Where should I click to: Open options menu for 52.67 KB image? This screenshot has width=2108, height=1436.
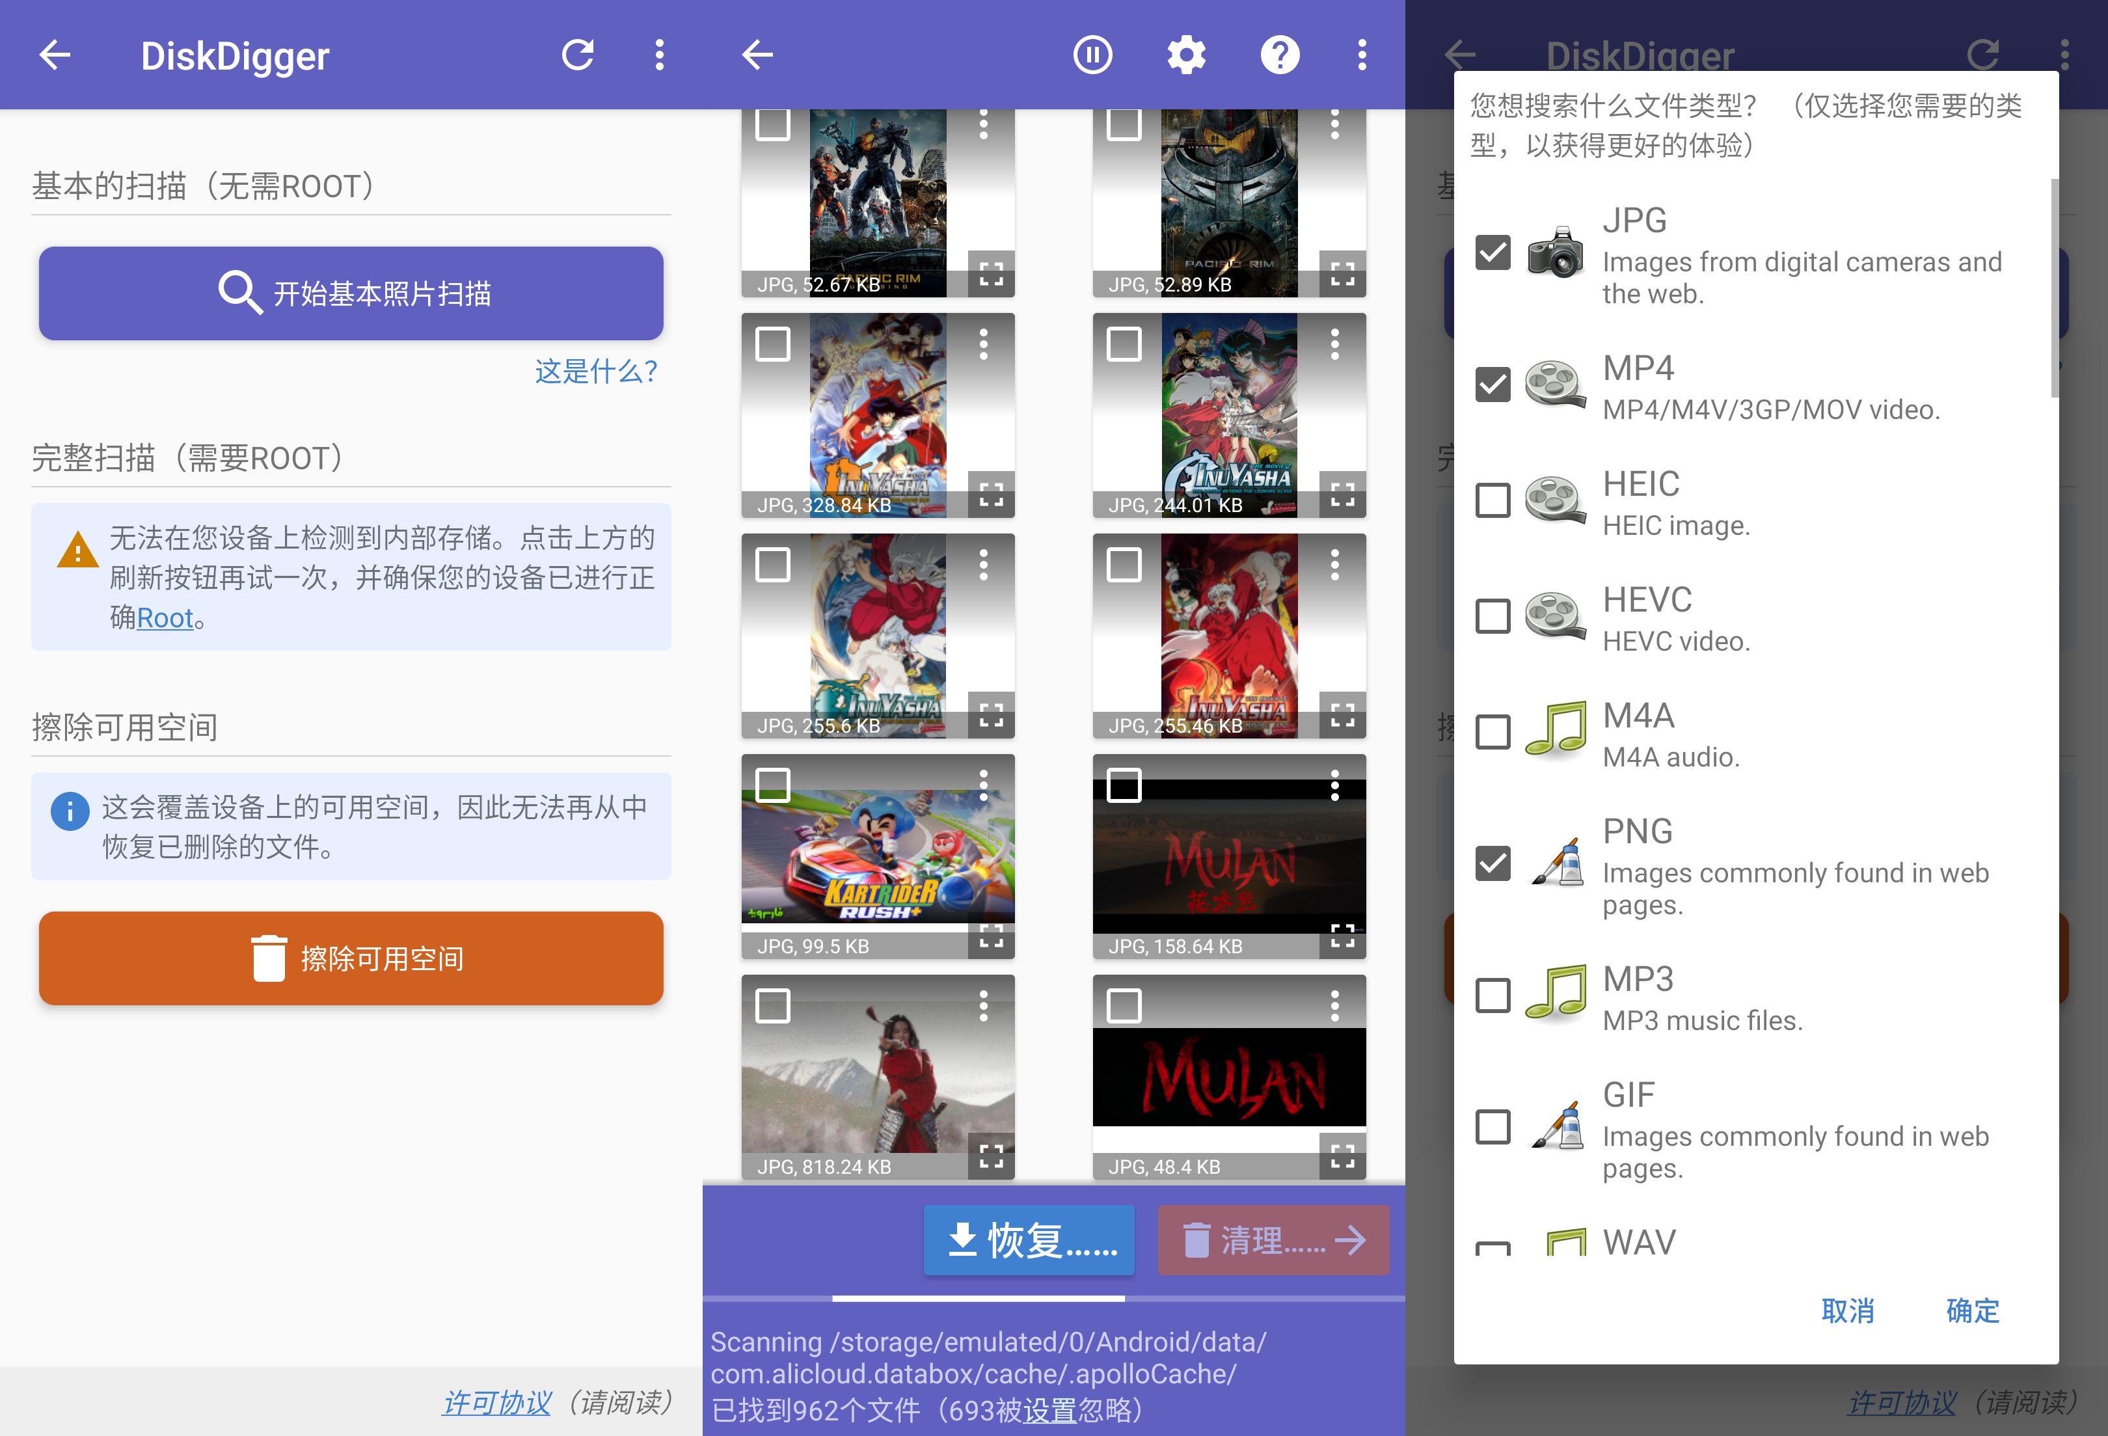(x=983, y=124)
